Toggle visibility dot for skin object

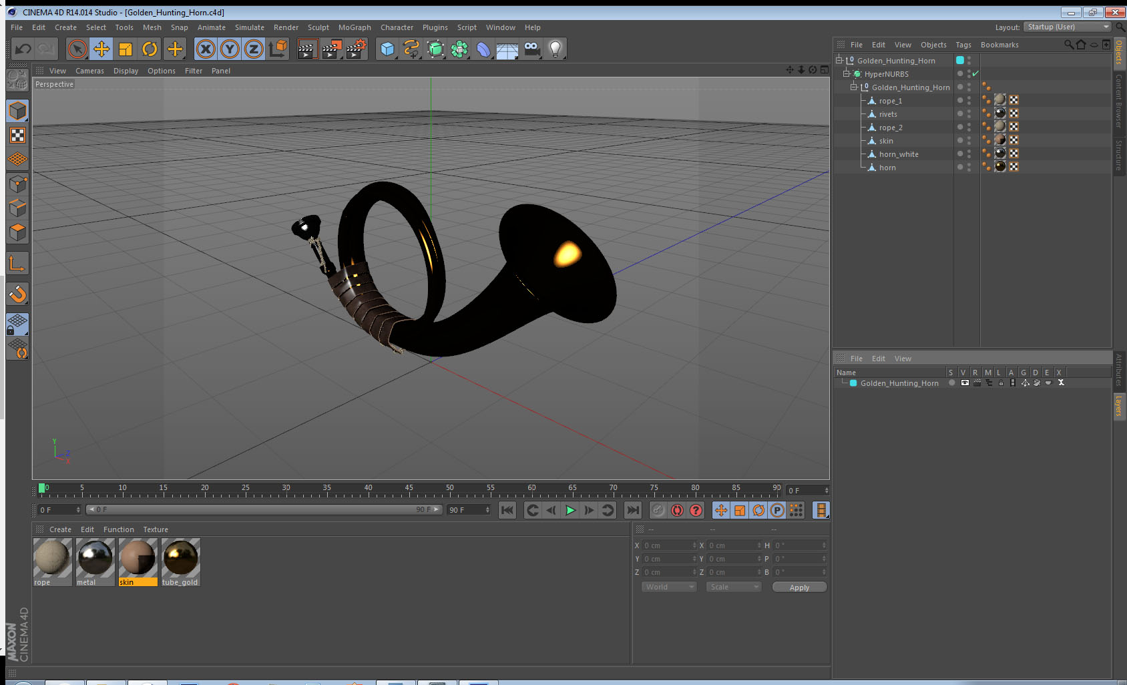click(x=960, y=140)
